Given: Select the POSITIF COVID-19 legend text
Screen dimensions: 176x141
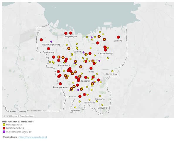Looking at the screenshot, I should coord(15,128).
